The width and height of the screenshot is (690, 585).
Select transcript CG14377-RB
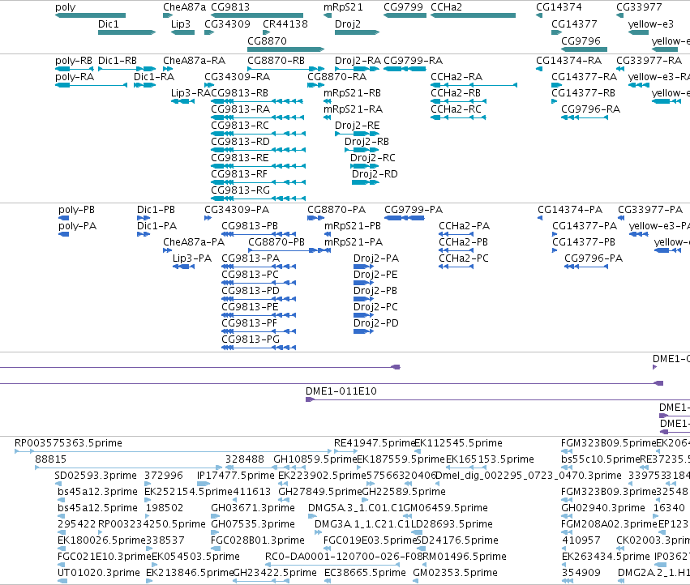pyautogui.click(x=555, y=101)
